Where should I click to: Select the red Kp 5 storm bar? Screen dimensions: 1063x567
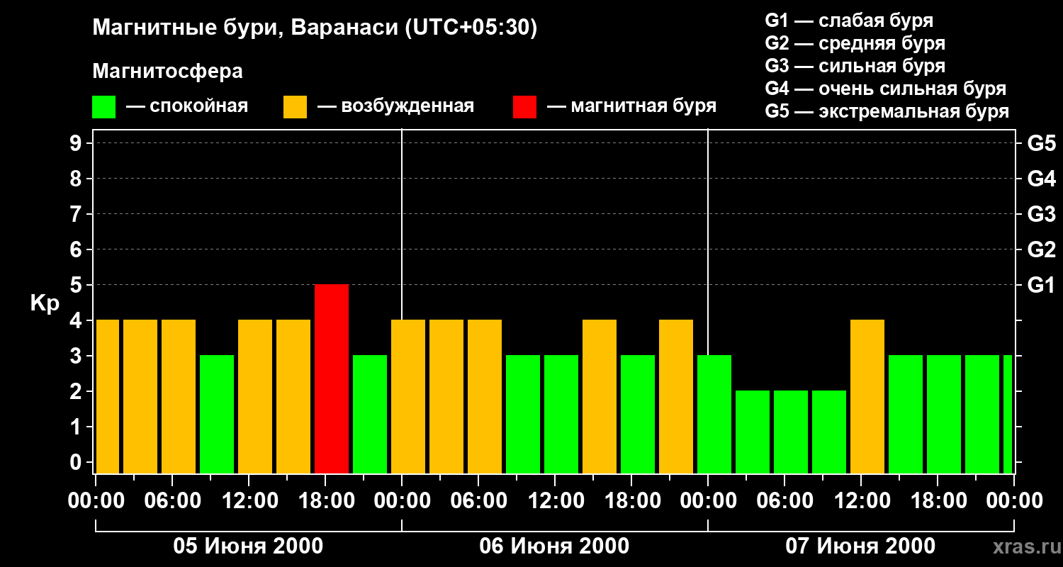(x=332, y=379)
